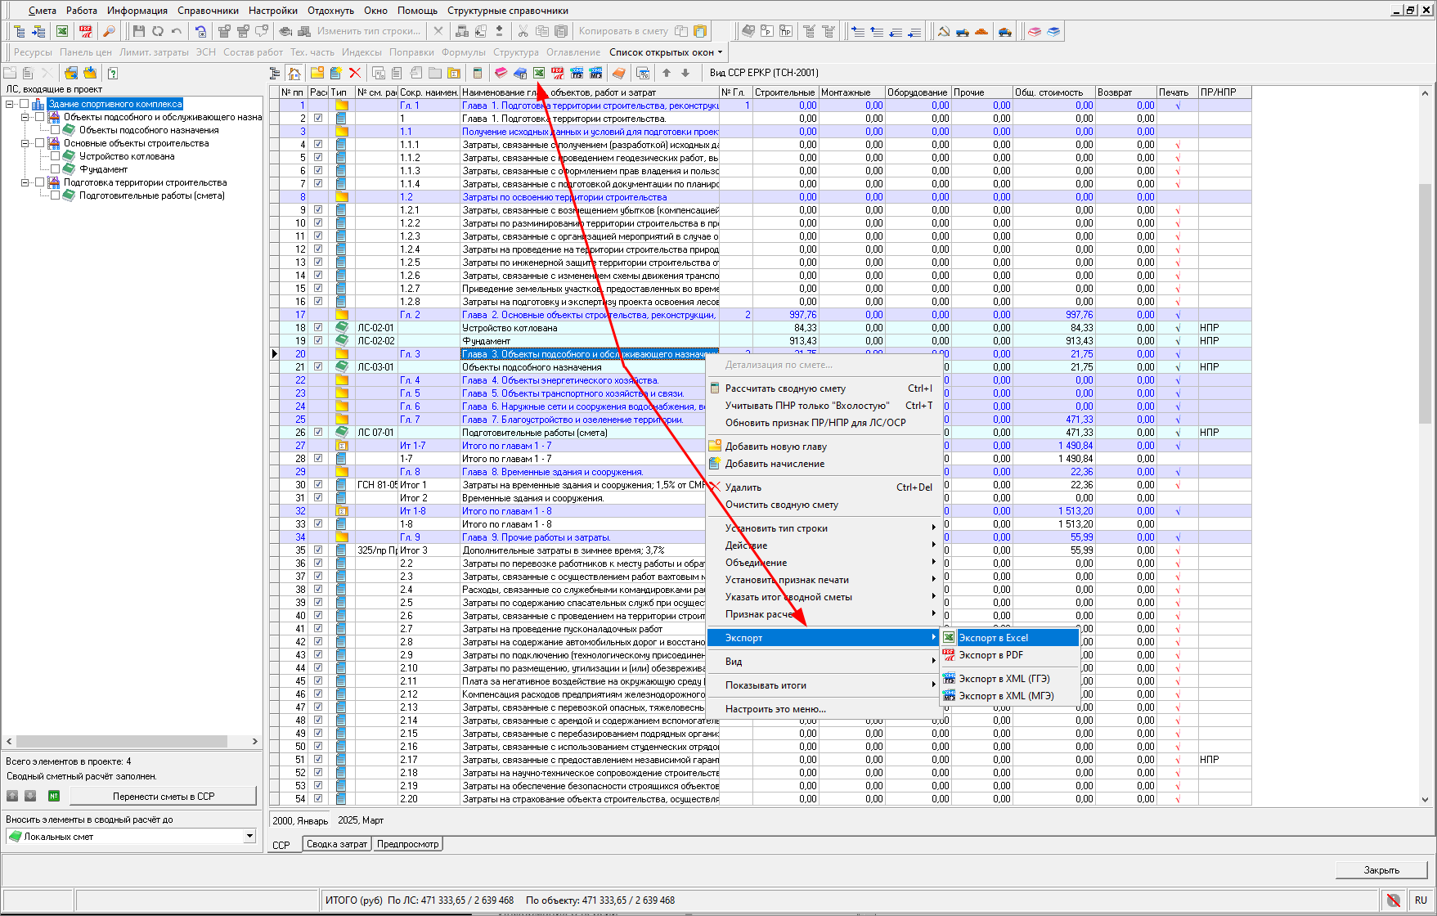Collapse the Основные объекты строительства tree node
The height and width of the screenshot is (916, 1437).
coord(25,143)
